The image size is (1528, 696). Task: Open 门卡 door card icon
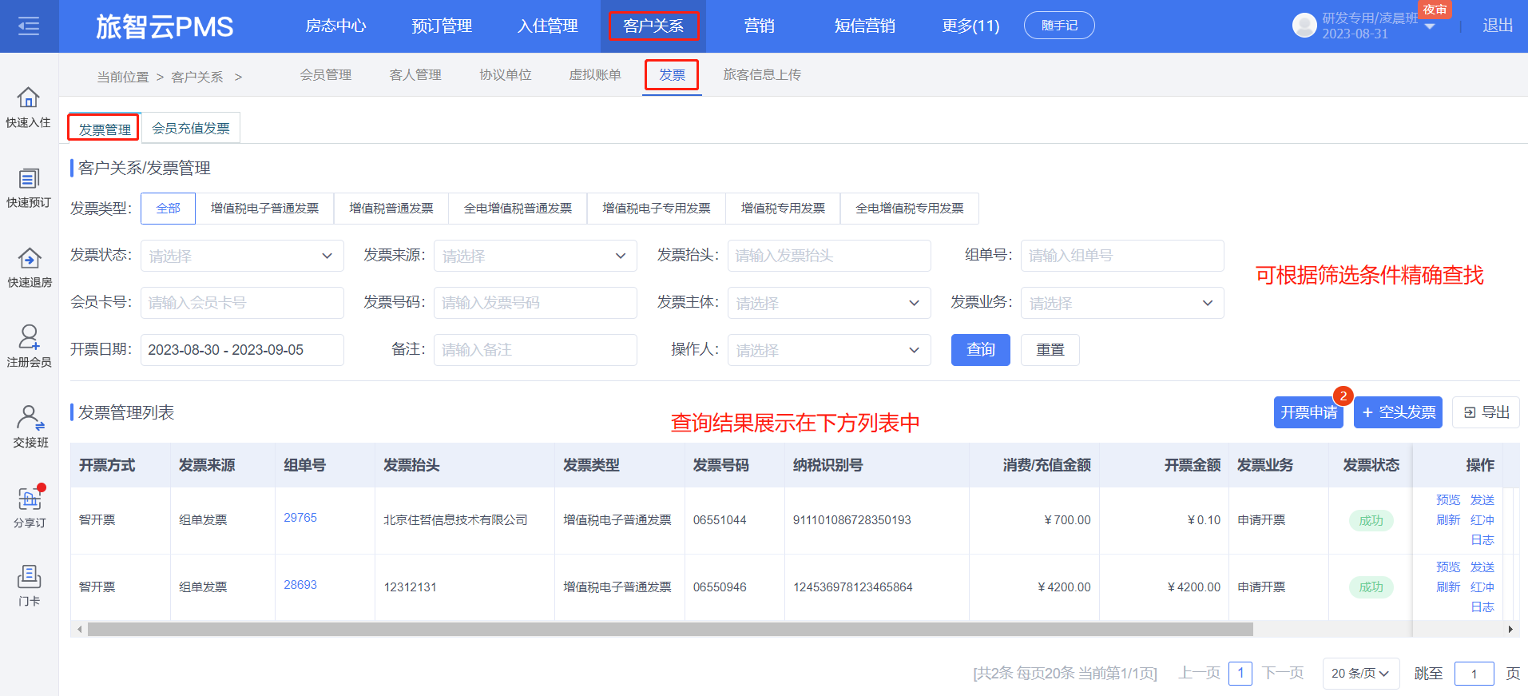point(30,586)
